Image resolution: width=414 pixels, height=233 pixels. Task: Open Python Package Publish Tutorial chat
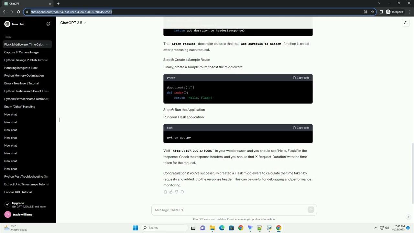tap(27, 60)
